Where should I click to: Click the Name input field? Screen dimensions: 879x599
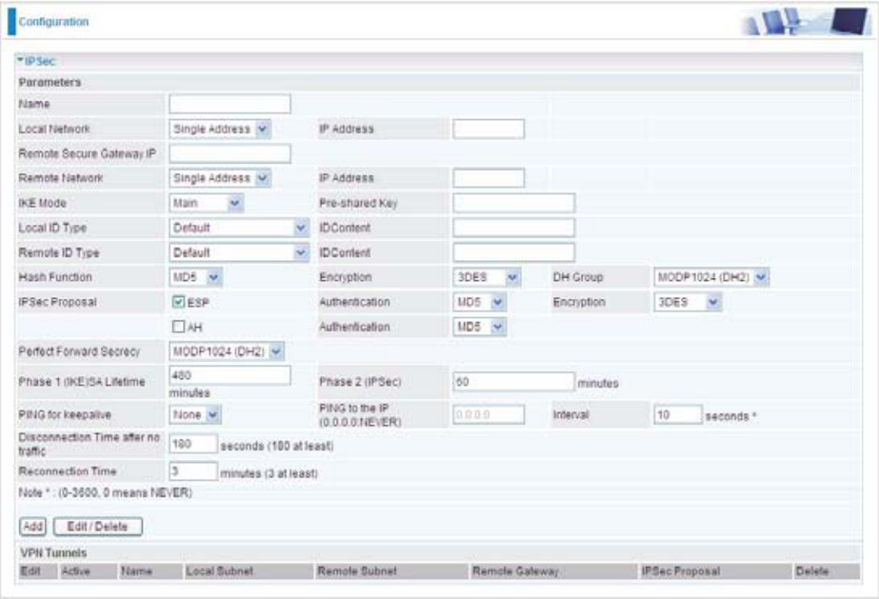pyautogui.click(x=230, y=104)
